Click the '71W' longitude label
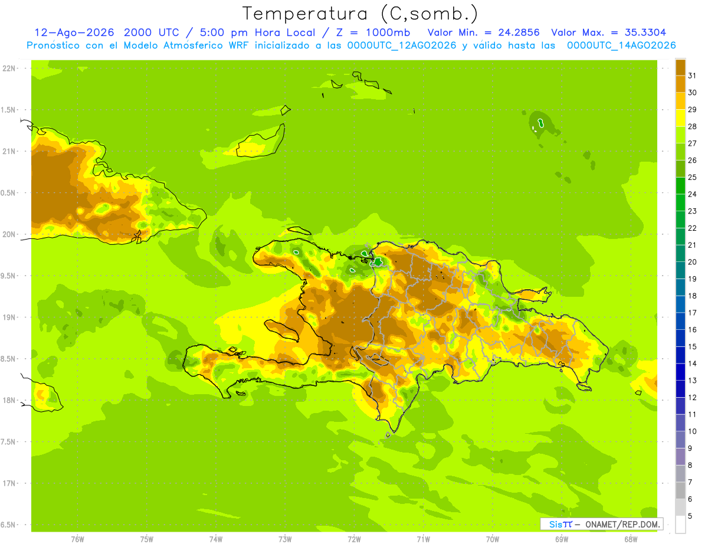 pyautogui.click(x=423, y=539)
